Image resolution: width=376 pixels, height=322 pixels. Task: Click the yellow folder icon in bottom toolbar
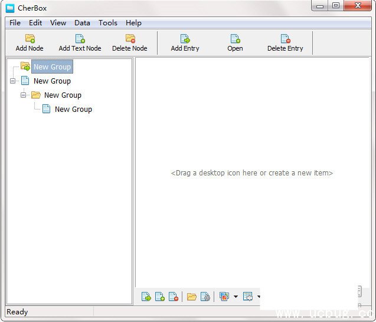(192, 297)
